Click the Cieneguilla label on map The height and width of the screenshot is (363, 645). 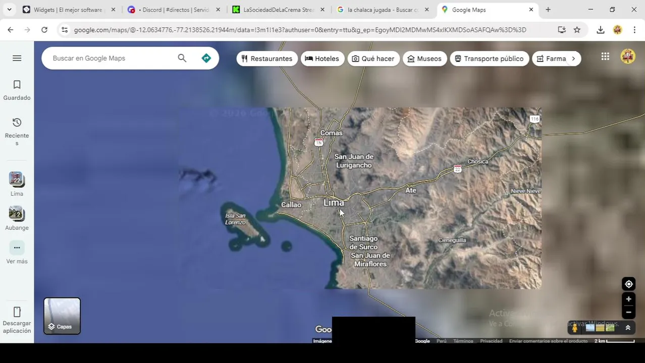coord(452,240)
